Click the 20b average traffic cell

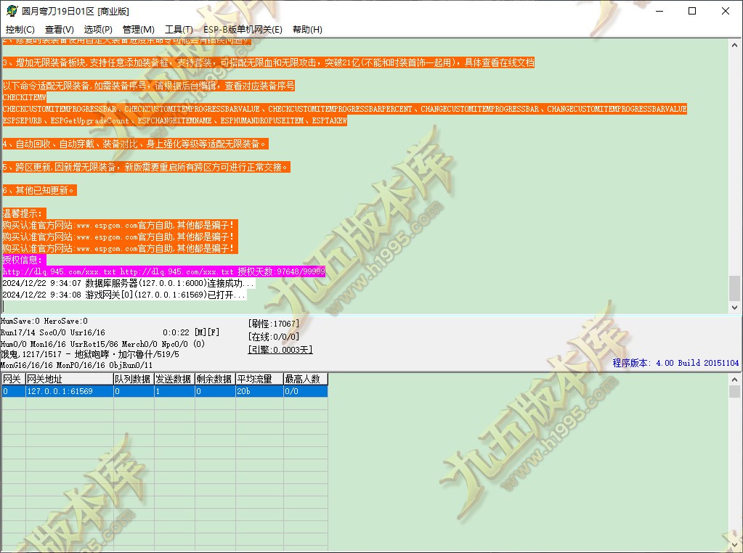pos(259,391)
